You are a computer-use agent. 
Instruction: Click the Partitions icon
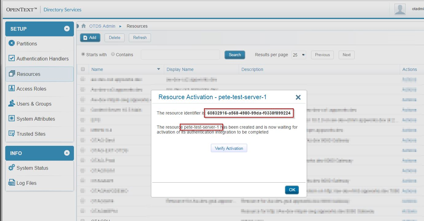[12, 43]
